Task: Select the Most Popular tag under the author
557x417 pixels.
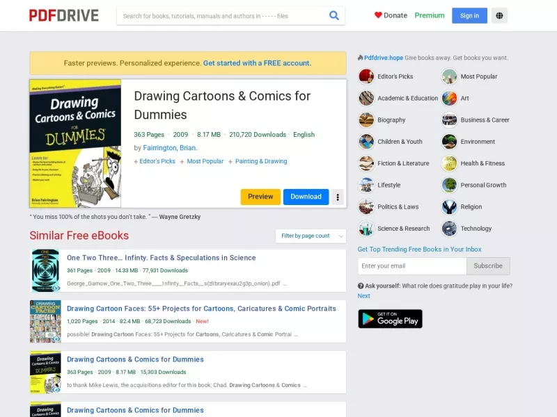Action: (205, 161)
